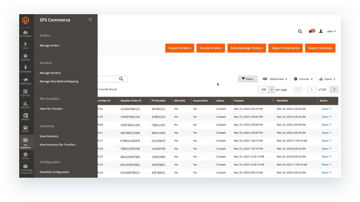360x202 pixels.
Task: Open the Catalog section
Action: (x=26, y=57)
